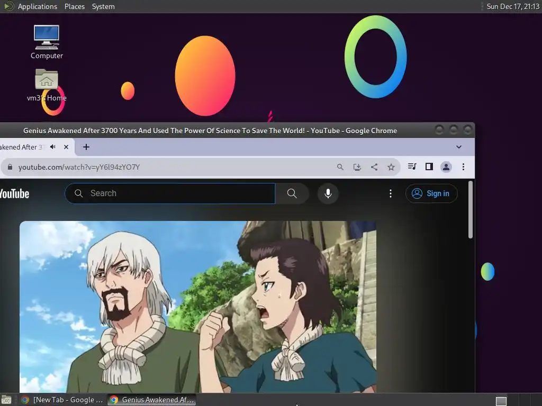The image size is (542, 406).
Task: Click the Chrome window title bar
Action: pos(210,131)
